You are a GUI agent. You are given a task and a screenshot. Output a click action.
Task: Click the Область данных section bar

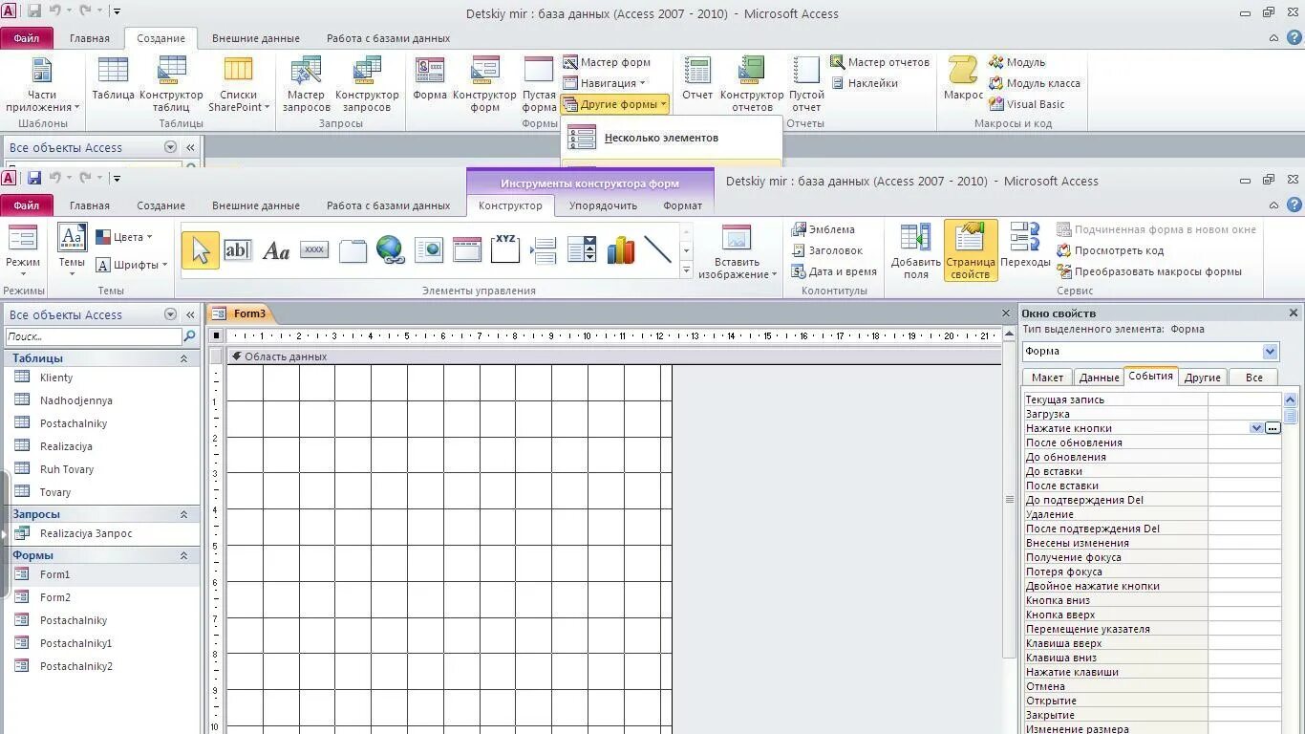click(x=614, y=356)
